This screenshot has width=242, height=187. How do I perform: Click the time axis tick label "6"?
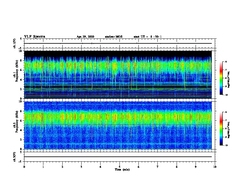tap(139, 167)
